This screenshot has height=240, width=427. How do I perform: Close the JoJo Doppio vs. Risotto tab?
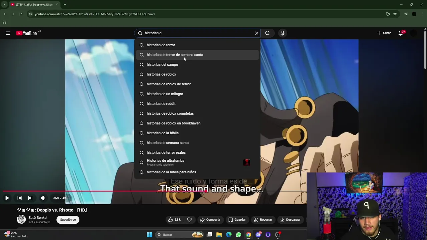pos(57,5)
